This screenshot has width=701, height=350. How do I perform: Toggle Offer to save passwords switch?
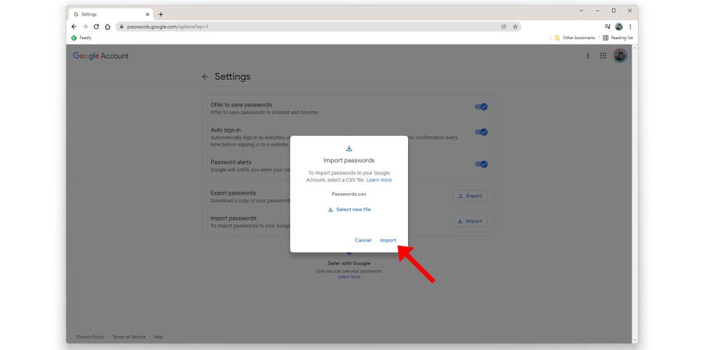481,107
